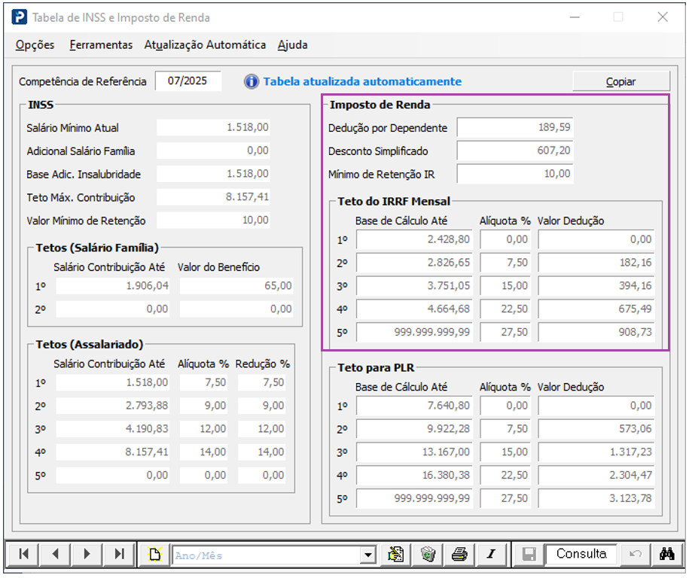Open the Atualização Automática menu
Viewport: 689px width, 578px height.
(205, 44)
